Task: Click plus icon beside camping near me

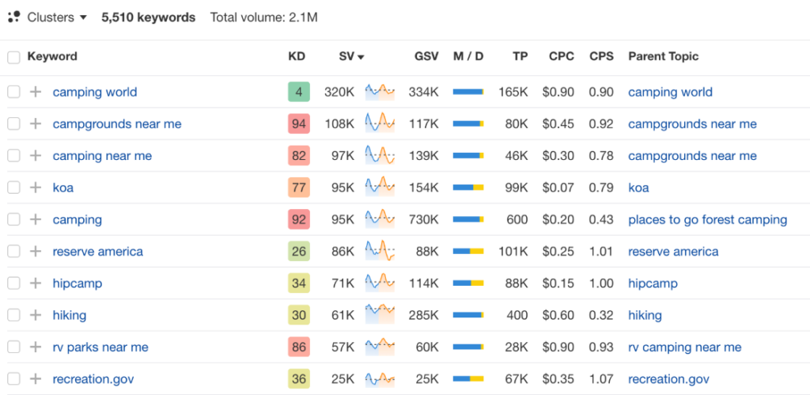Action: point(35,156)
